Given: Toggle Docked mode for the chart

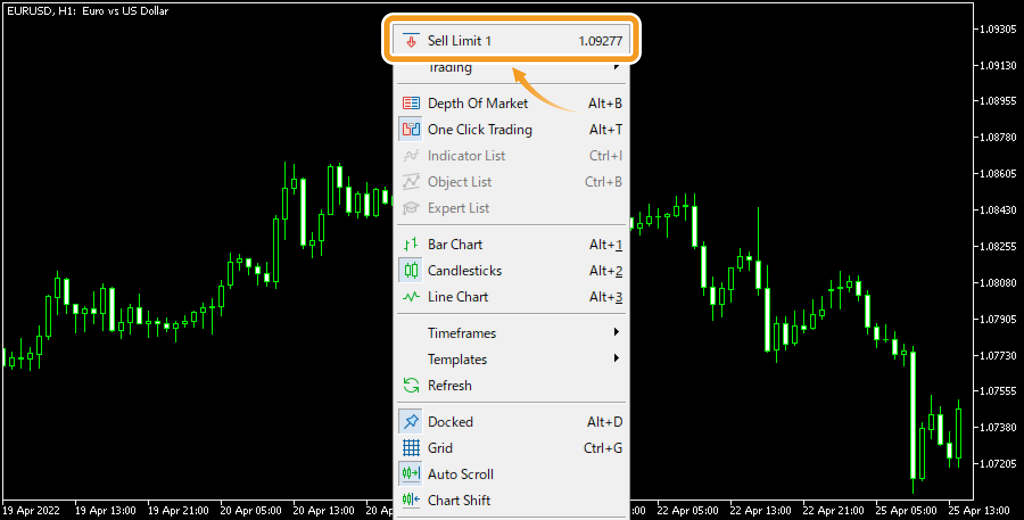Looking at the screenshot, I should click(x=451, y=422).
